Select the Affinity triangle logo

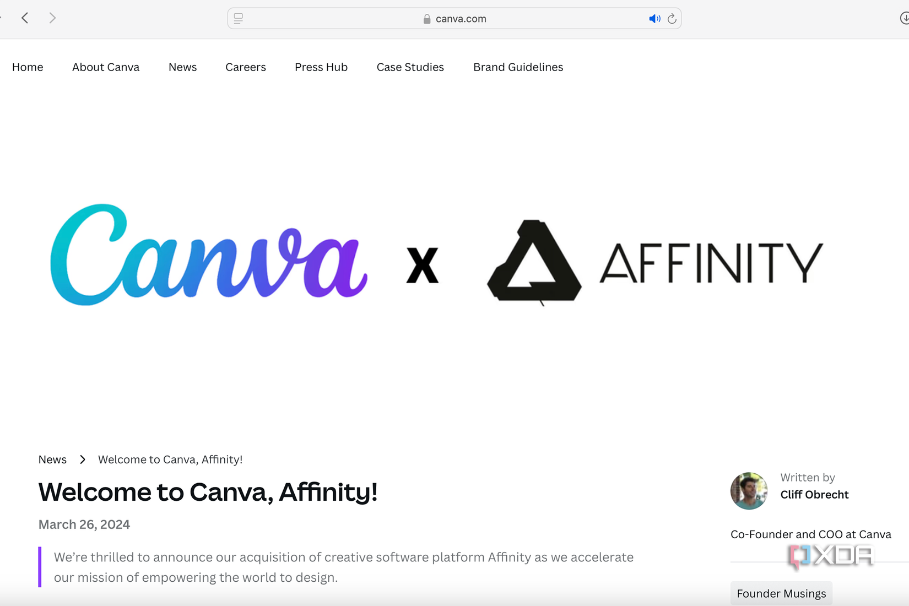pyautogui.click(x=533, y=262)
